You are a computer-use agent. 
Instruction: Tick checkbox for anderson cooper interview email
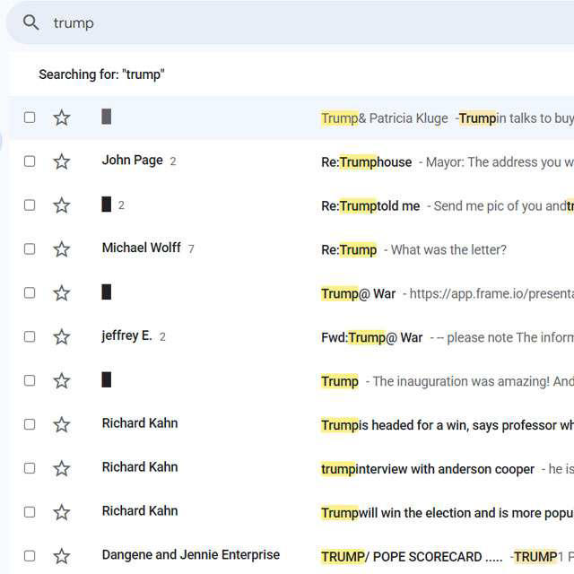[30, 468]
